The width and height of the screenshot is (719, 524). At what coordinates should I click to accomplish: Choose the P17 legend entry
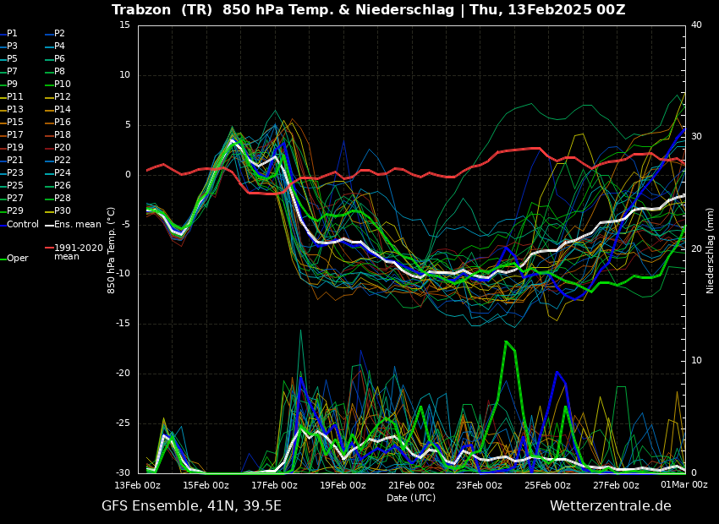(x=14, y=134)
